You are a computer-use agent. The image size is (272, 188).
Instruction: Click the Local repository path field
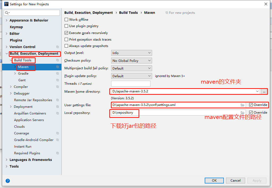178,112
